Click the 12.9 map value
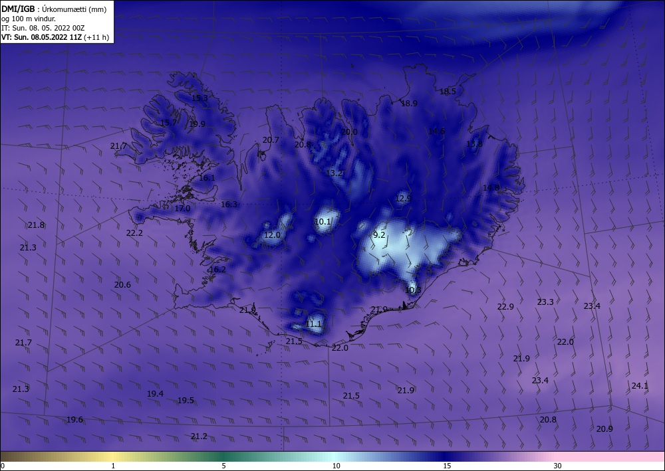Screen dimensions: 665x471 pos(404,198)
